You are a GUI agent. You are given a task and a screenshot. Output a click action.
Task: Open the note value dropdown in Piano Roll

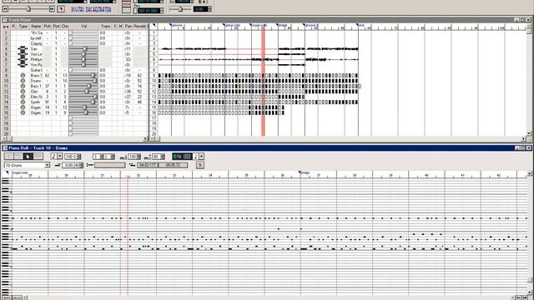[59, 157]
